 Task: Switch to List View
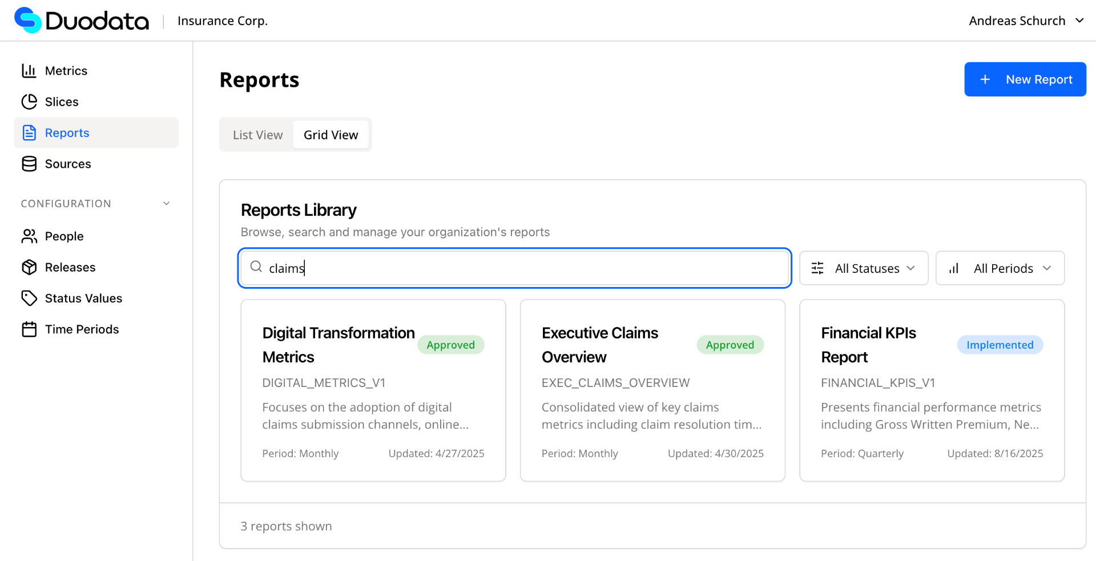[257, 135]
